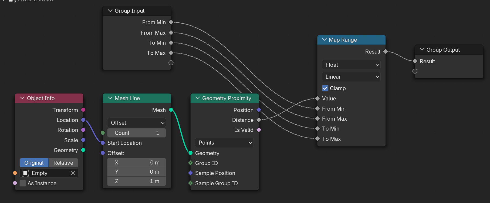Select the Geometry Proximity node title
Viewport: 490px width, 203px height.
coord(227,98)
